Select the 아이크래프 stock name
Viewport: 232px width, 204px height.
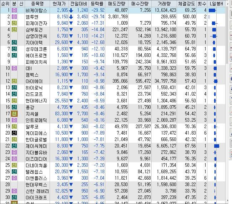click(x=36, y=198)
